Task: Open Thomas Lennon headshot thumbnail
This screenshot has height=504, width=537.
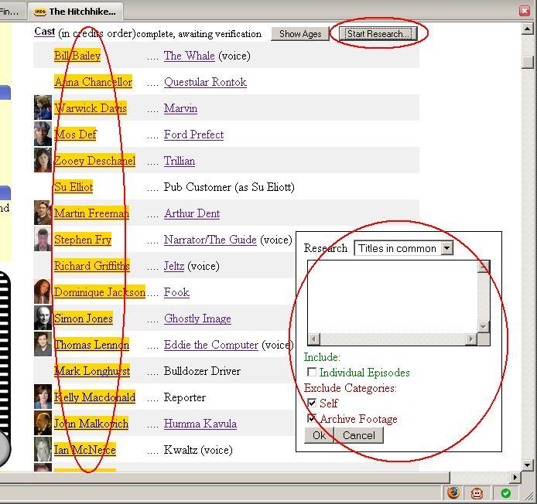Action: click(x=43, y=344)
